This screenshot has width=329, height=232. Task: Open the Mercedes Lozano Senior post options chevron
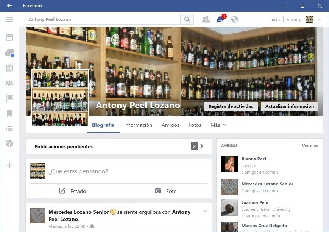point(205,211)
